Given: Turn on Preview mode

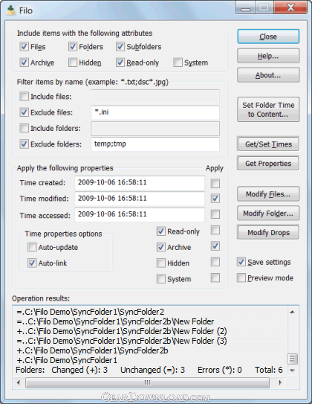Looking at the screenshot, I should (x=241, y=278).
